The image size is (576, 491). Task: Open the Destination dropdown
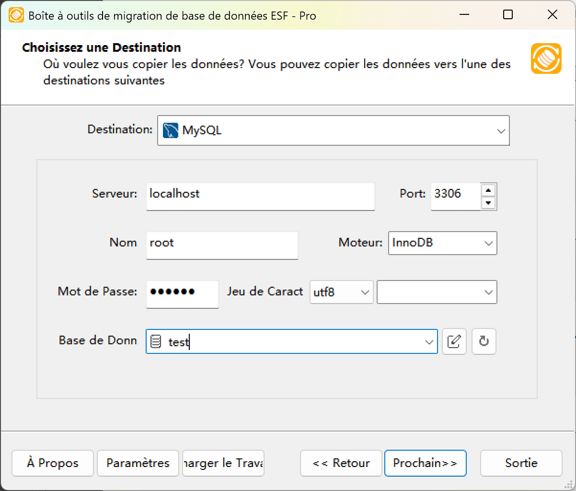[501, 130]
